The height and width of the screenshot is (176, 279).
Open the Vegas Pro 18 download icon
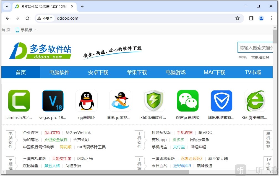coord(53,100)
